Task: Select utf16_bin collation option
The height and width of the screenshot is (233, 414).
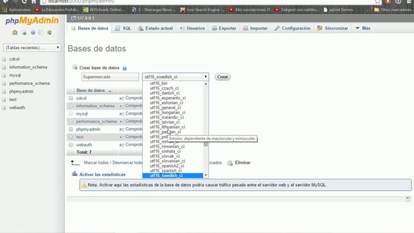Action: tap(158, 83)
